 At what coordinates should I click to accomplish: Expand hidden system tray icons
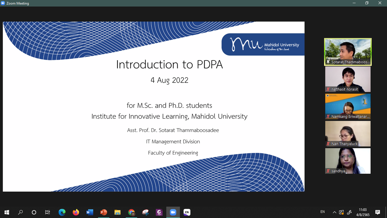(334, 212)
